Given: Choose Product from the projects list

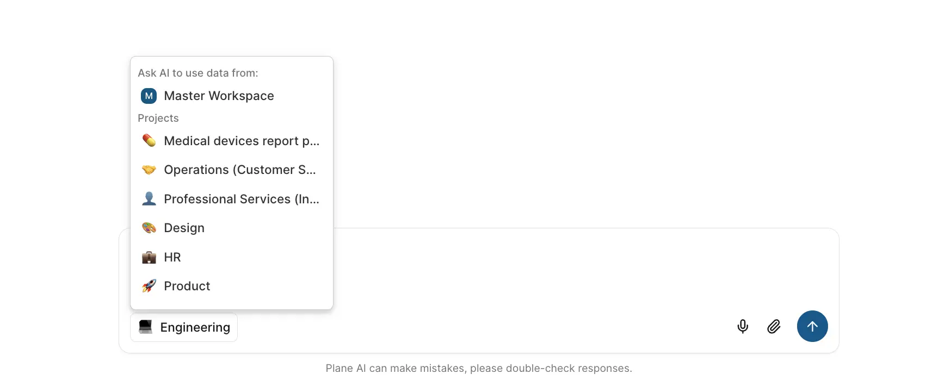Looking at the screenshot, I should coord(187,286).
